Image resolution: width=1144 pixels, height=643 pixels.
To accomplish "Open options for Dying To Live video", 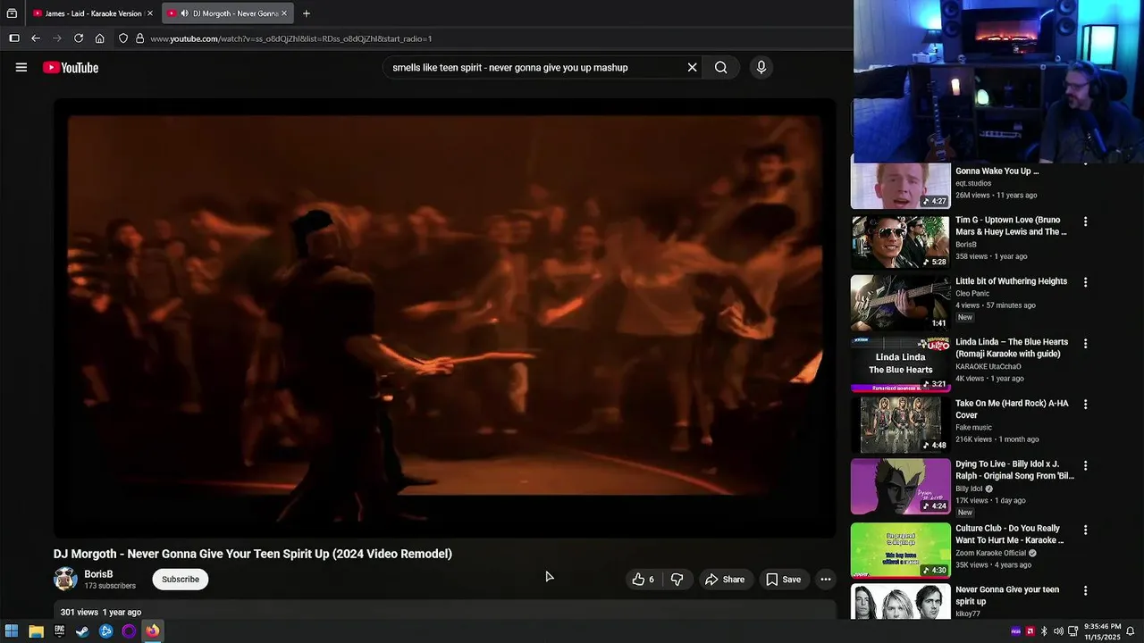I will 1086,466.
